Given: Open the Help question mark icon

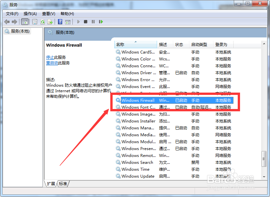Looking at the screenshot, I should (x=60, y=22).
